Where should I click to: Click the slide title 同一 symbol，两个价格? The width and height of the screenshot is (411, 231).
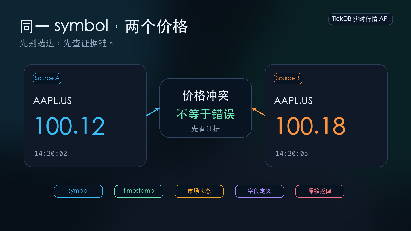(x=104, y=26)
